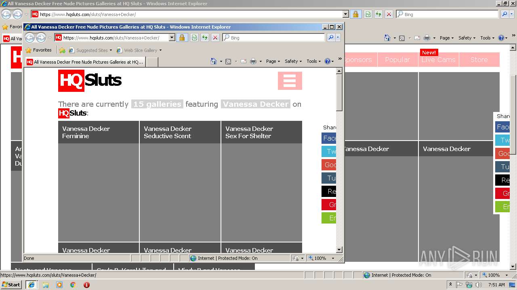
Task: Open the Safety menu in front window
Action: click(x=294, y=61)
